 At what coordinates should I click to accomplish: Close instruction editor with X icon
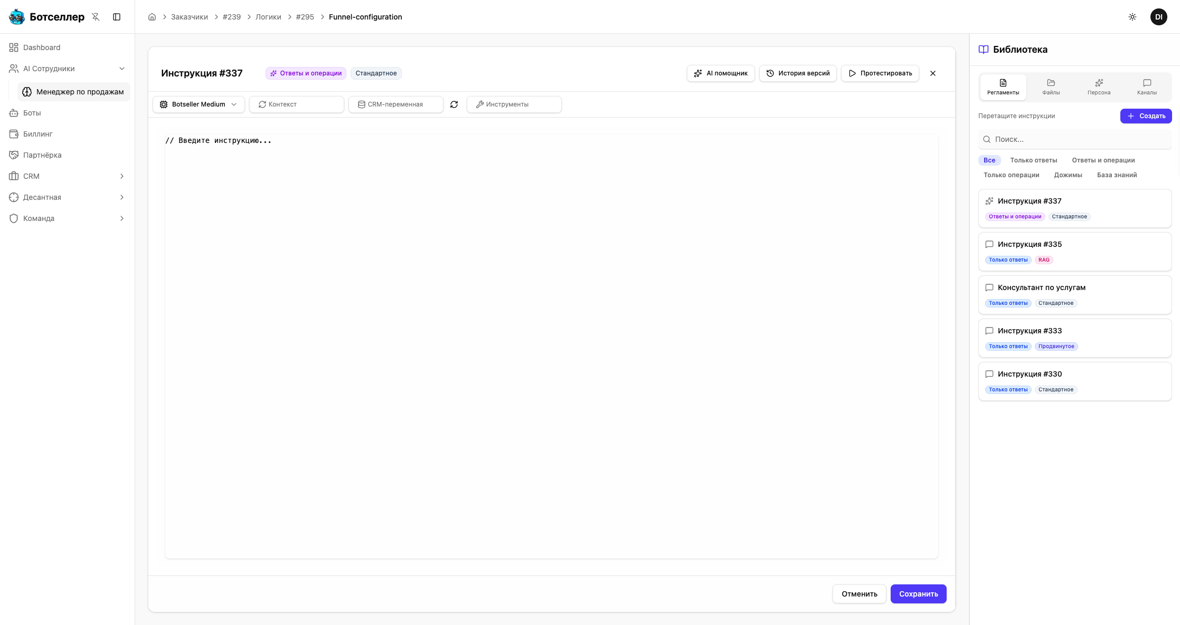[x=933, y=73]
